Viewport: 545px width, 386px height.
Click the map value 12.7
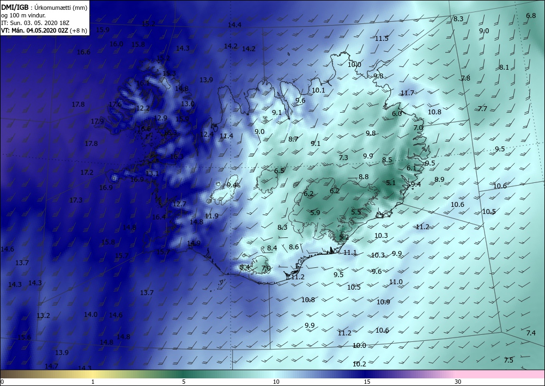179,204
